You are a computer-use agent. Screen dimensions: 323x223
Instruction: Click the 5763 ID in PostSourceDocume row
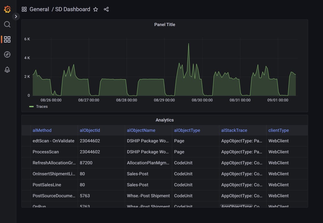coord(101,196)
